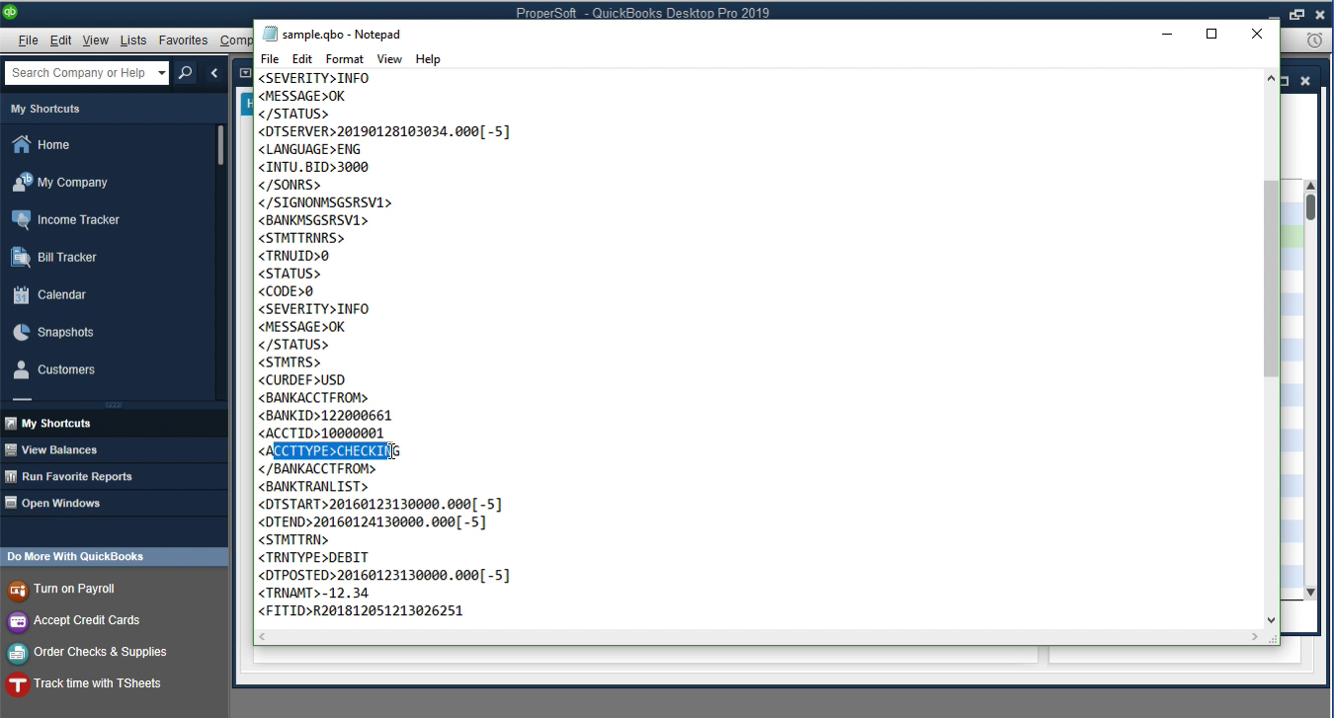Viewport: 1334px width, 718px height.
Task: Open QuickBooks Favorites menu
Action: (x=183, y=40)
